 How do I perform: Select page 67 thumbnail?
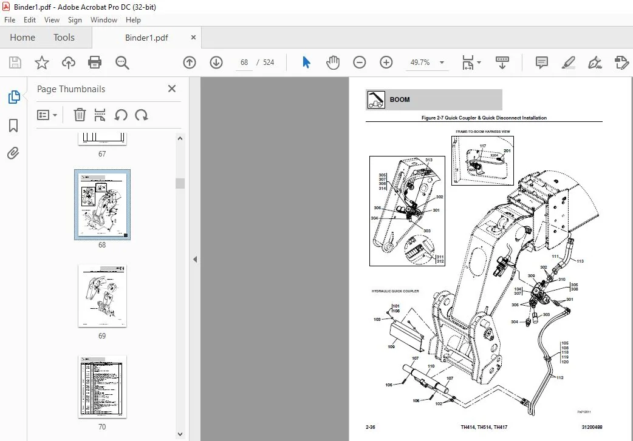point(102,139)
